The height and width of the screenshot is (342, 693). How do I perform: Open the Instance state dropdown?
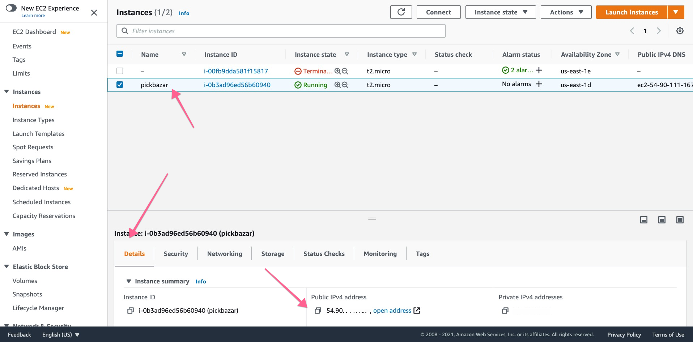(x=501, y=12)
